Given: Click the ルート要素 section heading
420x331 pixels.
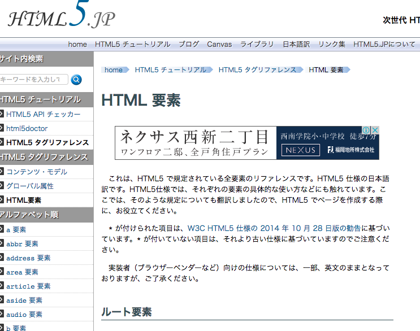Looking at the screenshot, I should tap(127, 312).
